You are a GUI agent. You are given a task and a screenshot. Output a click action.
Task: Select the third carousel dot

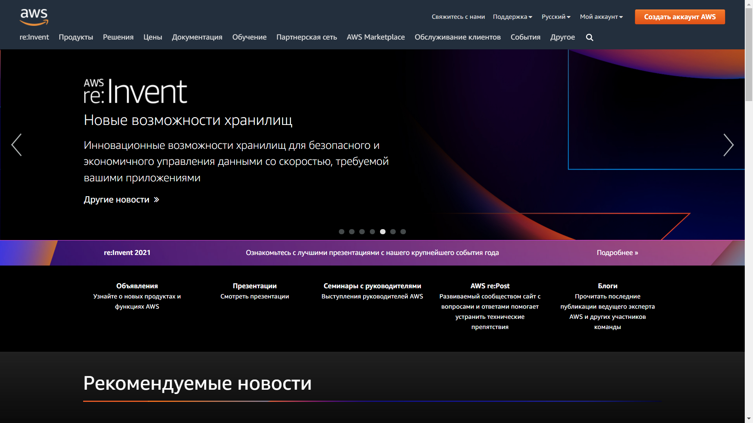tap(362, 232)
